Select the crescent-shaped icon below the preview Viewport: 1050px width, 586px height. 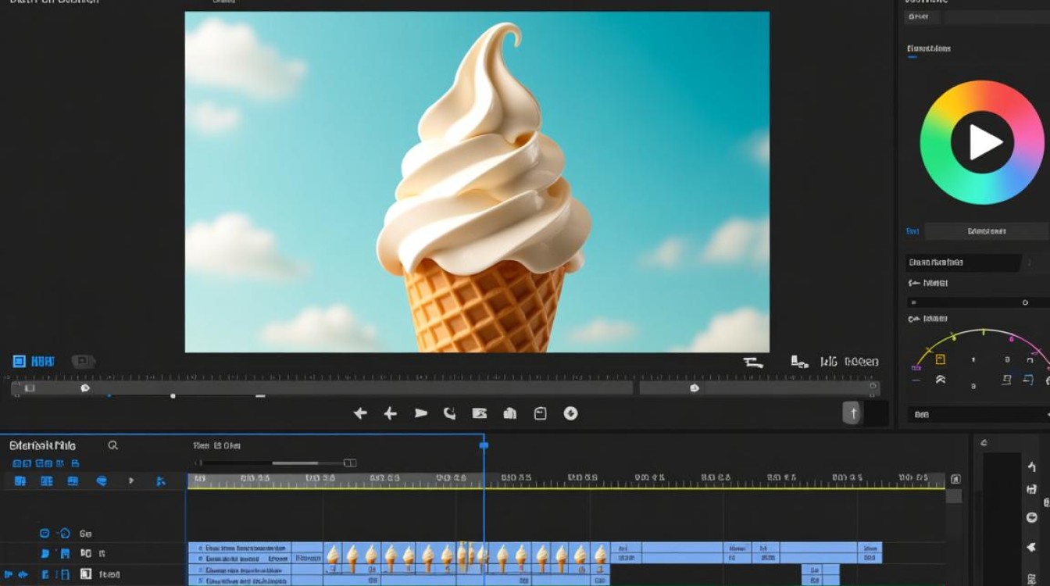point(450,413)
